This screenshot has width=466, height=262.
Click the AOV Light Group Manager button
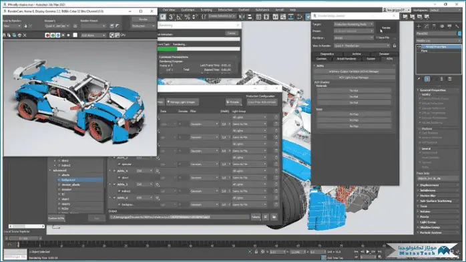(x=354, y=78)
